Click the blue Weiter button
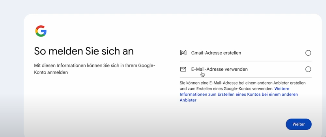 [299, 124]
